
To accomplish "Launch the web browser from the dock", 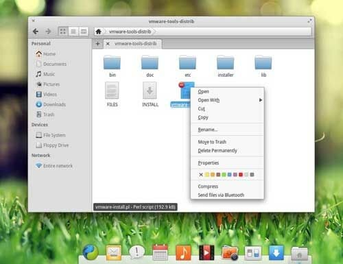I will (91, 252).
